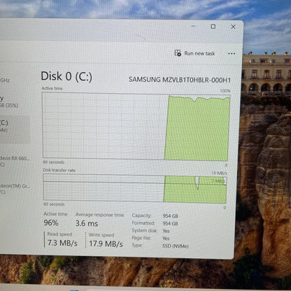Click the Write speed label

point(101,235)
